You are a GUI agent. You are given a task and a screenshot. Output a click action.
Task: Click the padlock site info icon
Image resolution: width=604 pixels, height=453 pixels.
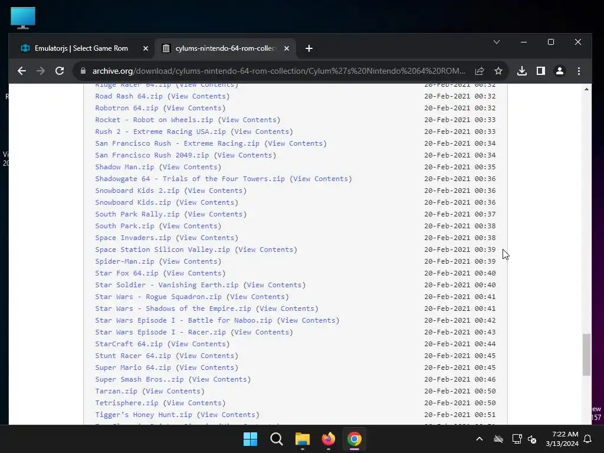tap(83, 71)
